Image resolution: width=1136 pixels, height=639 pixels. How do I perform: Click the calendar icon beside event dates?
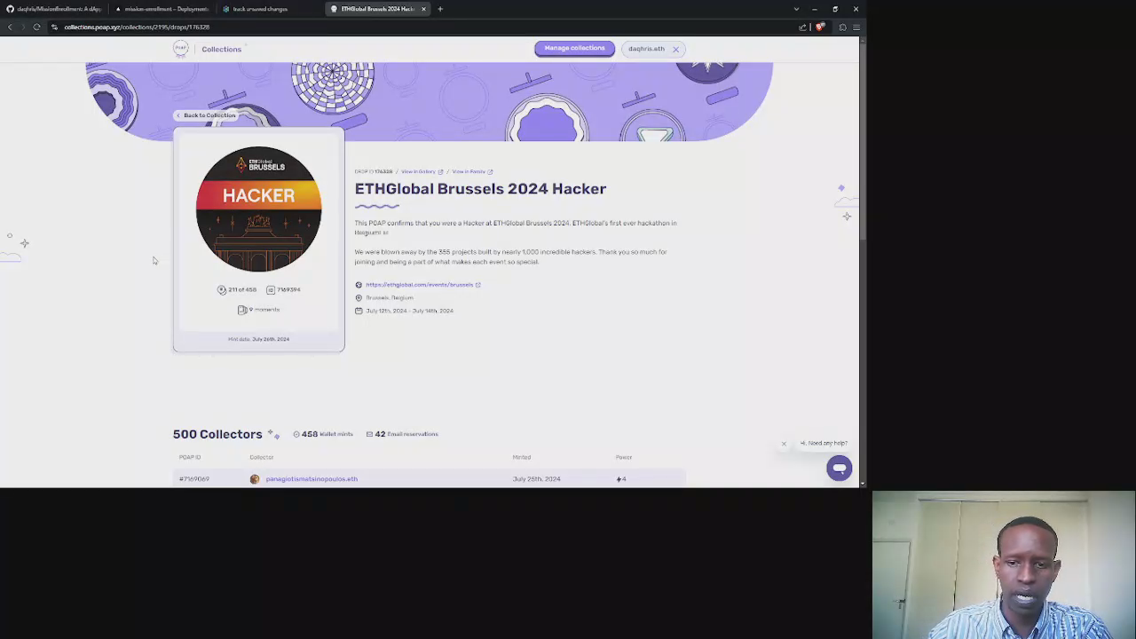pos(359,311)
